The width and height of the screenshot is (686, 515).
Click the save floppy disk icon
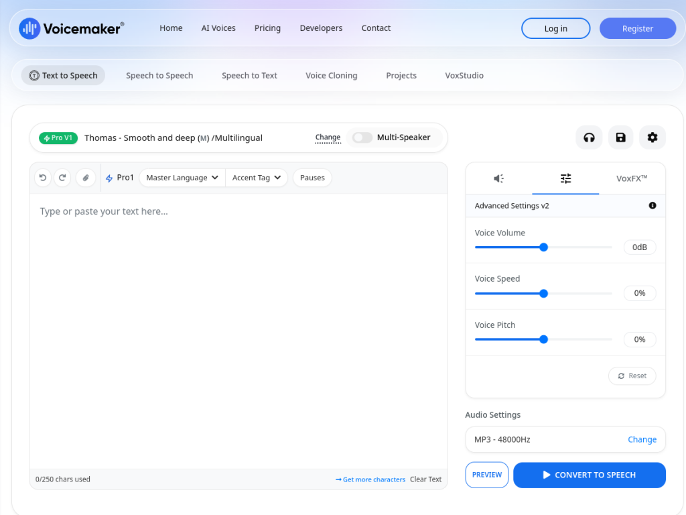[620, 137]
